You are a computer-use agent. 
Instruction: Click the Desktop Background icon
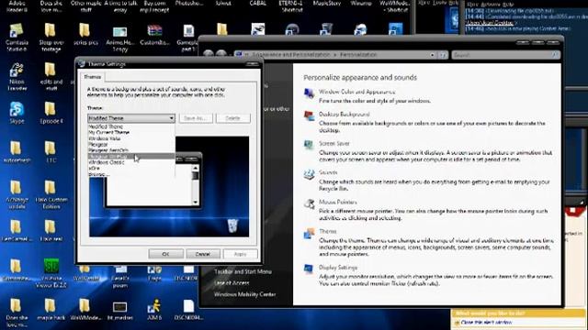[x=309, y=116]
